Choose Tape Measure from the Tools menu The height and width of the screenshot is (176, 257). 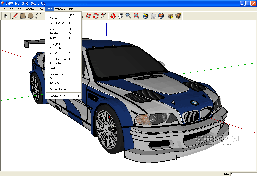[x=63, y=59]
